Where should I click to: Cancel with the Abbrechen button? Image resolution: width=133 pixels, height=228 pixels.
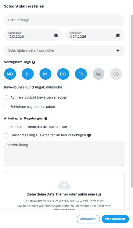[x=88, y=219]
